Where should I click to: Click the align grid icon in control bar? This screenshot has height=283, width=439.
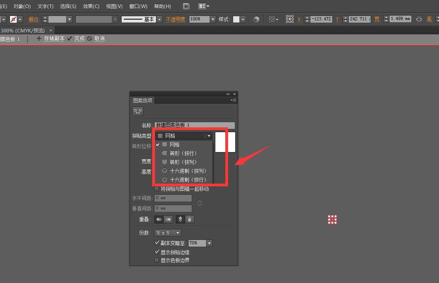click(x=290, y=19)
